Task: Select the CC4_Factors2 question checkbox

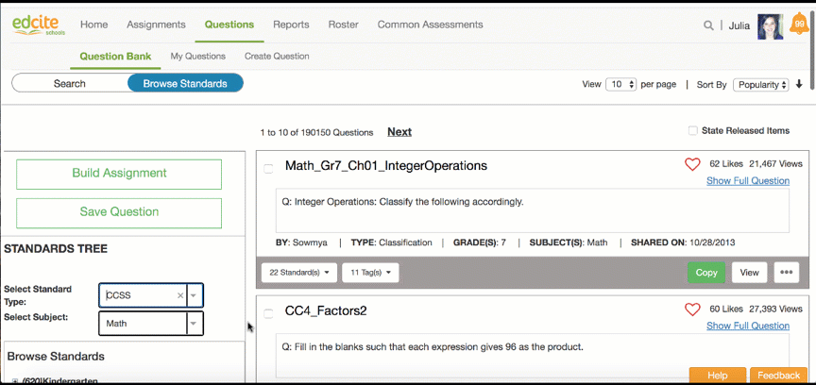Action: tap(268, 312)
